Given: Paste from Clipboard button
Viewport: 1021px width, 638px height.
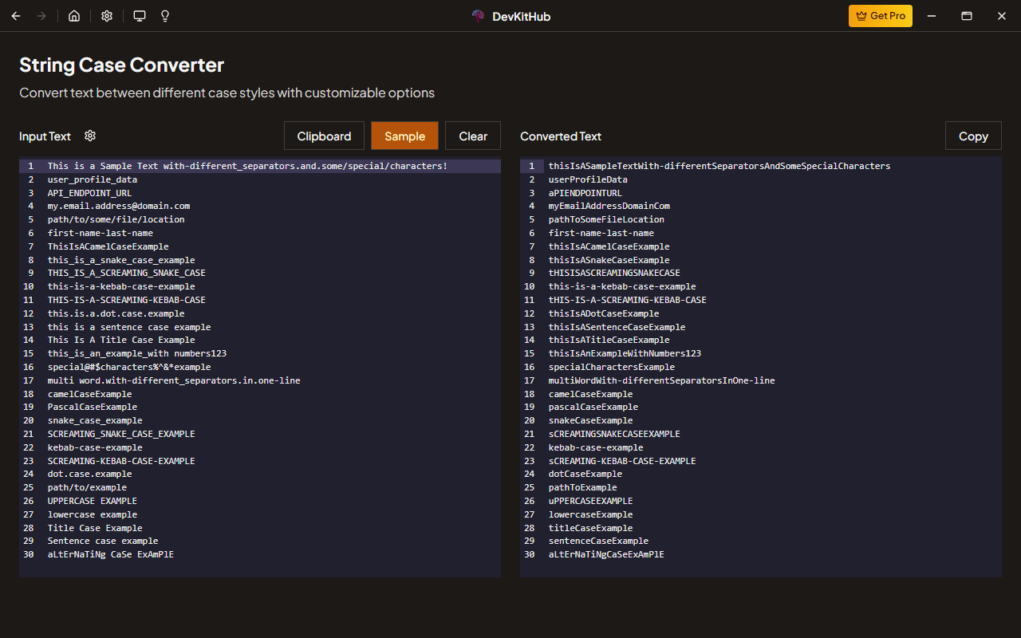Looking at the screenshot, I should (x=324, y=136).
